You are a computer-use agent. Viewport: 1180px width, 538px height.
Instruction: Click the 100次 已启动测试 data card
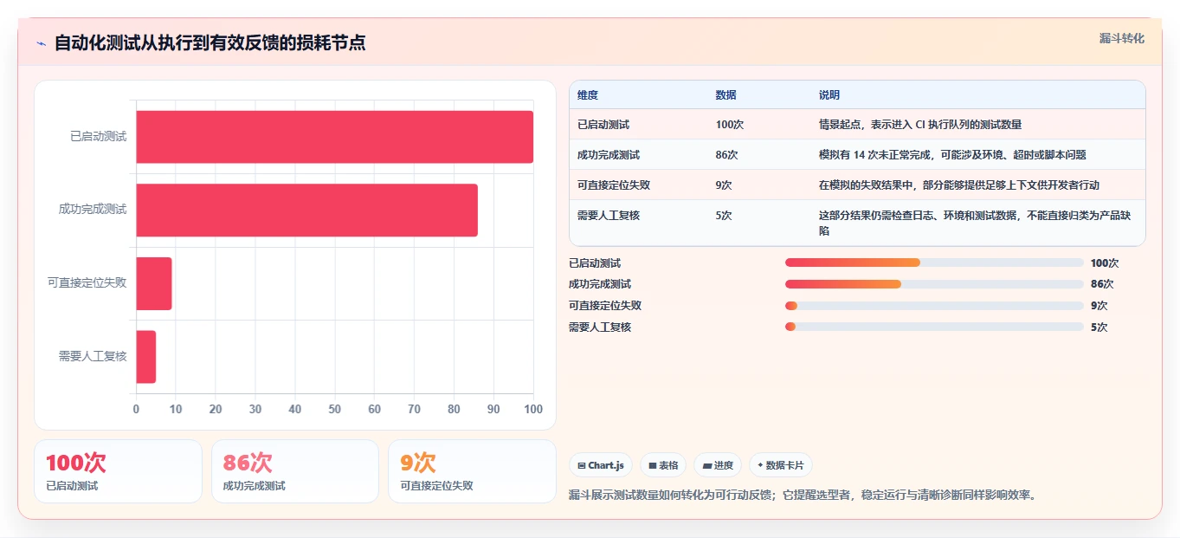click(x=118, y=471)
